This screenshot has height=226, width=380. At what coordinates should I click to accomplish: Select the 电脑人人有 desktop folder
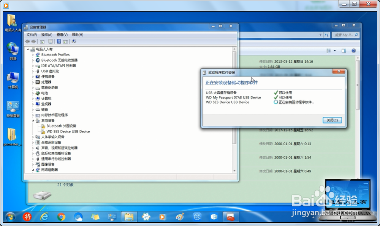tap(12, 23)
